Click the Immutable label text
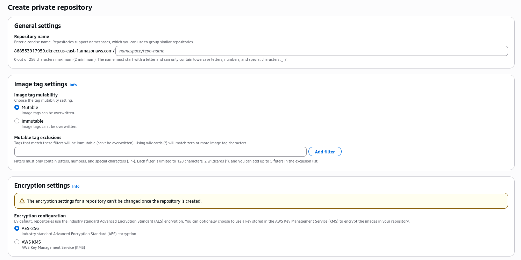The width and height of the screenshot is (521, 260). [x=33, y=121]
